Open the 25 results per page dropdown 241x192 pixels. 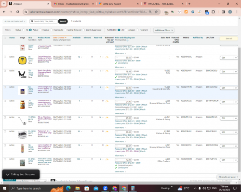coord(228,177)
